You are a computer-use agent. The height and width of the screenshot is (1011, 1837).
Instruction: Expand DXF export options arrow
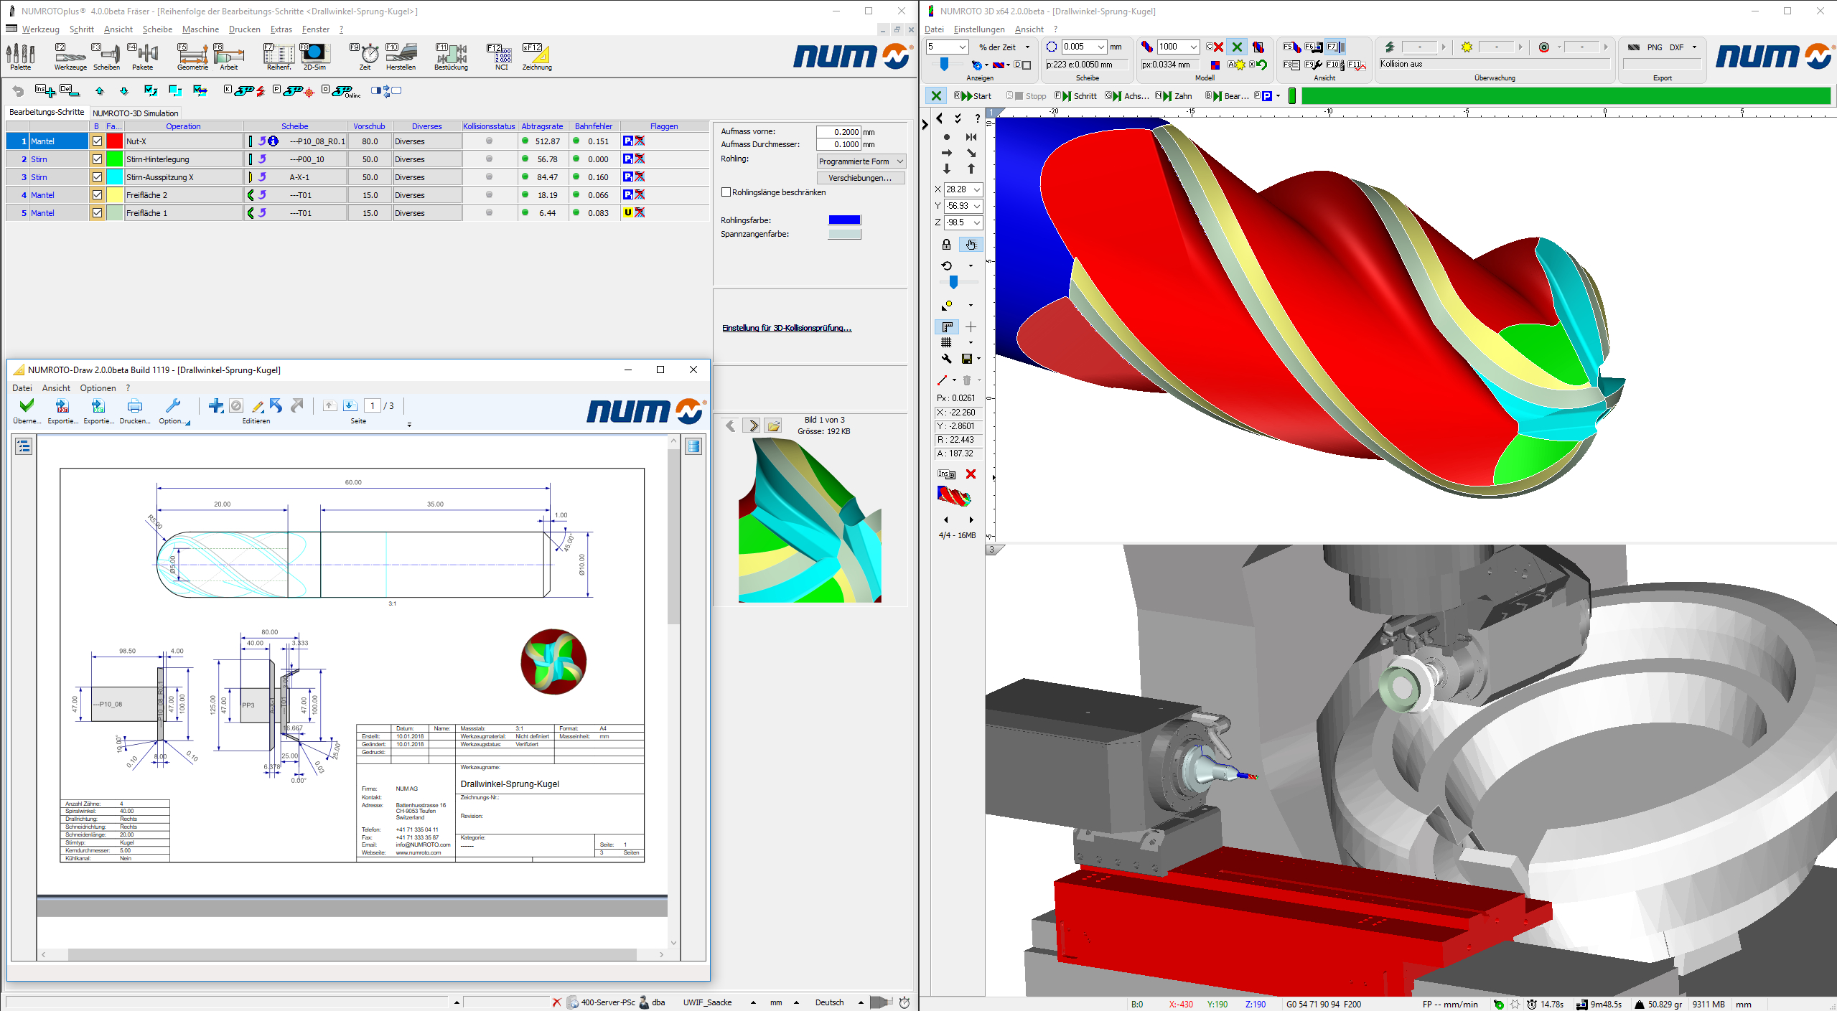1695,47
